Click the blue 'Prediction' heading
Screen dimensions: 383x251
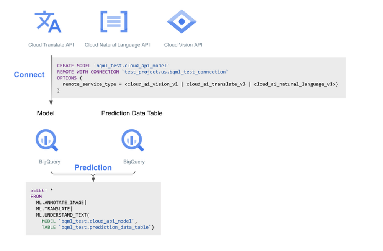pyautogui.click(x=93, y=167)
